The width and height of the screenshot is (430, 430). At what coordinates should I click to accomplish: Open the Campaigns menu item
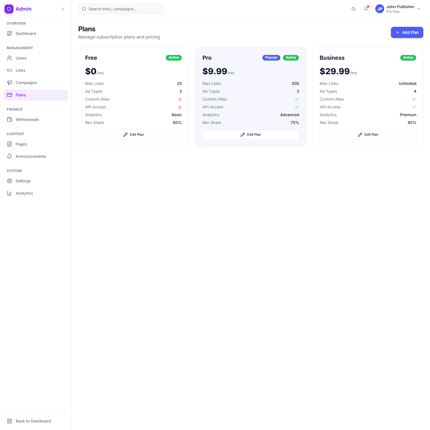[35, 83]
